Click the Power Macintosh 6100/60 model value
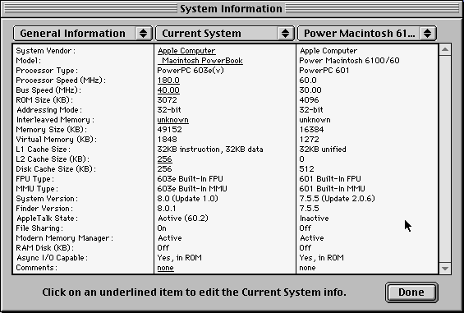 pos(350,61)
